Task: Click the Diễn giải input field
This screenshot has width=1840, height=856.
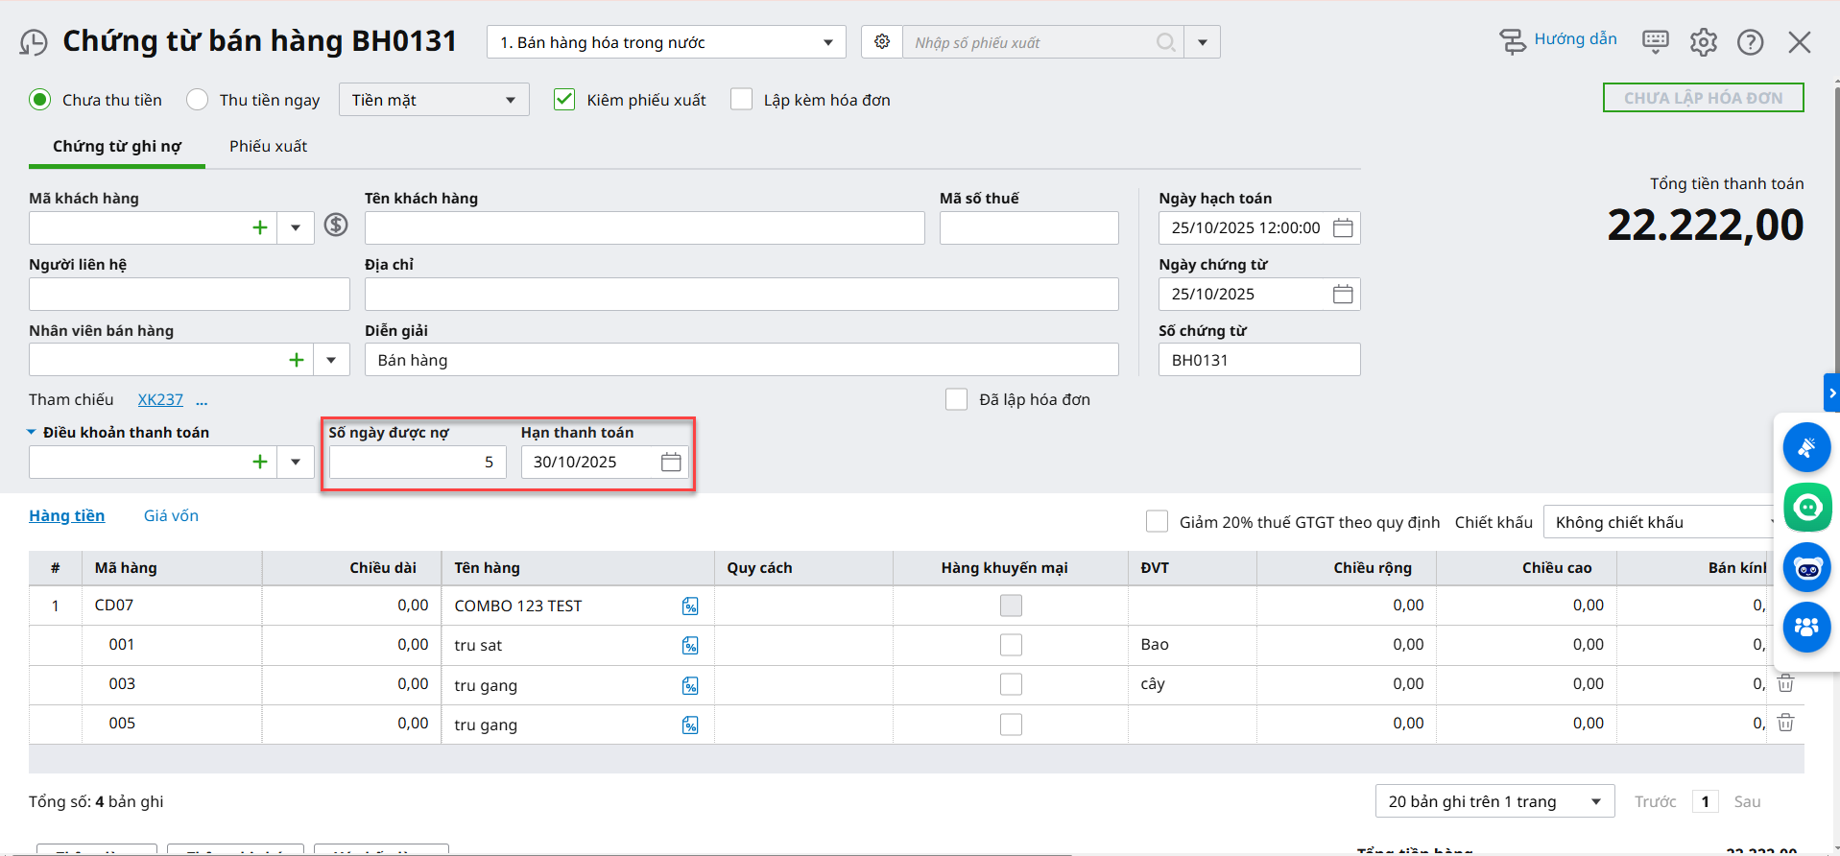Action: 741,360
